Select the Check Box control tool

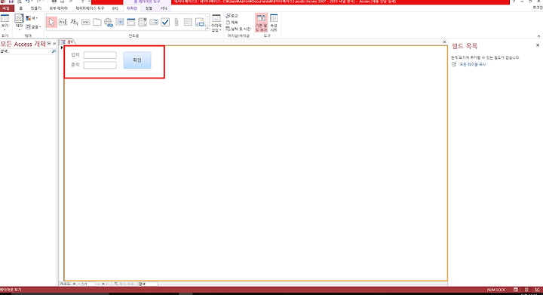pyautogui.click(x=165, y=22)
